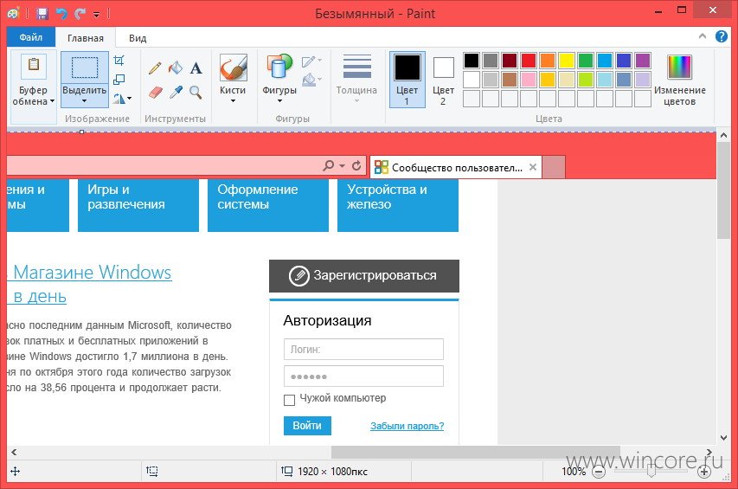
Task: Click the 'Игры и развлечения' tile
Action: pyautogui.click(x=138, y=205)
